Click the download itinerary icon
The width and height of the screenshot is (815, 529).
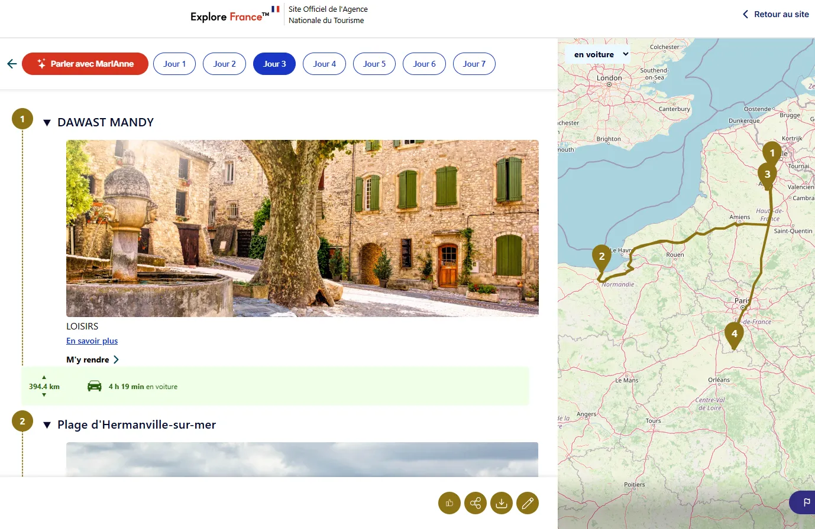[502, 503]
